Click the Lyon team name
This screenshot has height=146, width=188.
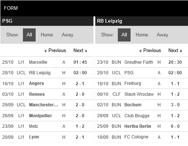coord(34,137)
